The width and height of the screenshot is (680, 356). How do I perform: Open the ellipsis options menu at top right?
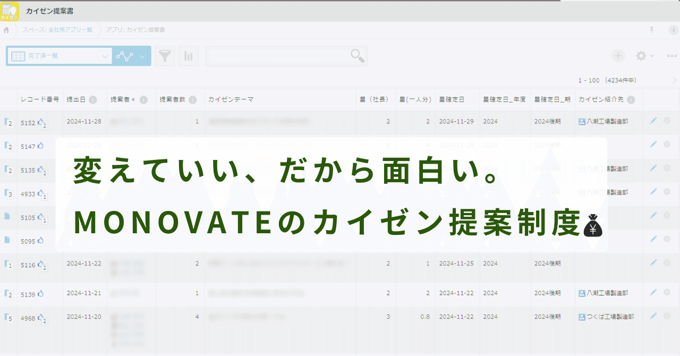pos(671,55)
